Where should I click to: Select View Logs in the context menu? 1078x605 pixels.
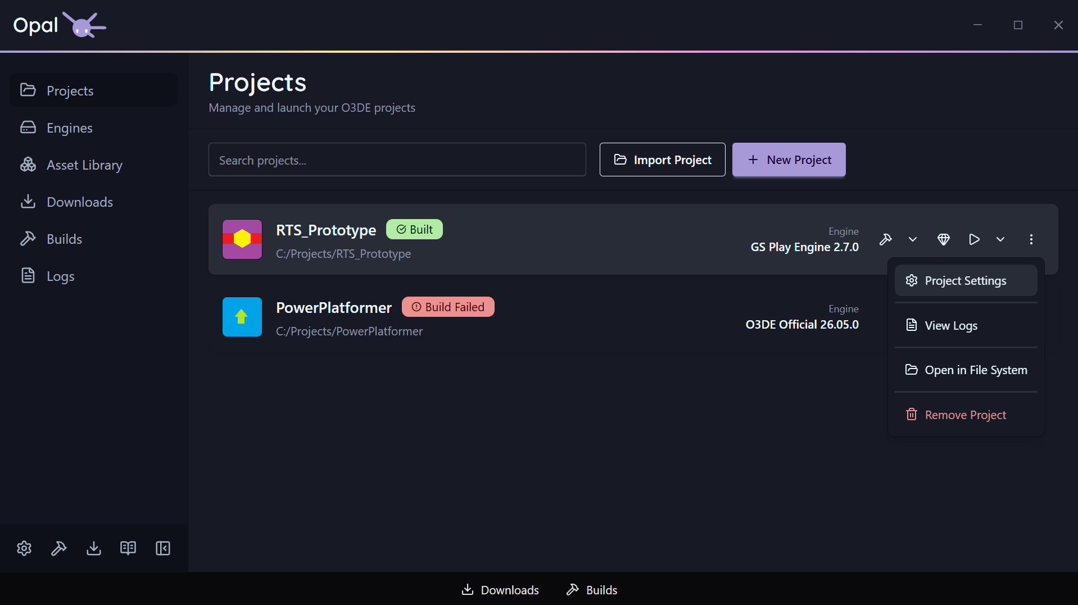click(x=966, y=325)
